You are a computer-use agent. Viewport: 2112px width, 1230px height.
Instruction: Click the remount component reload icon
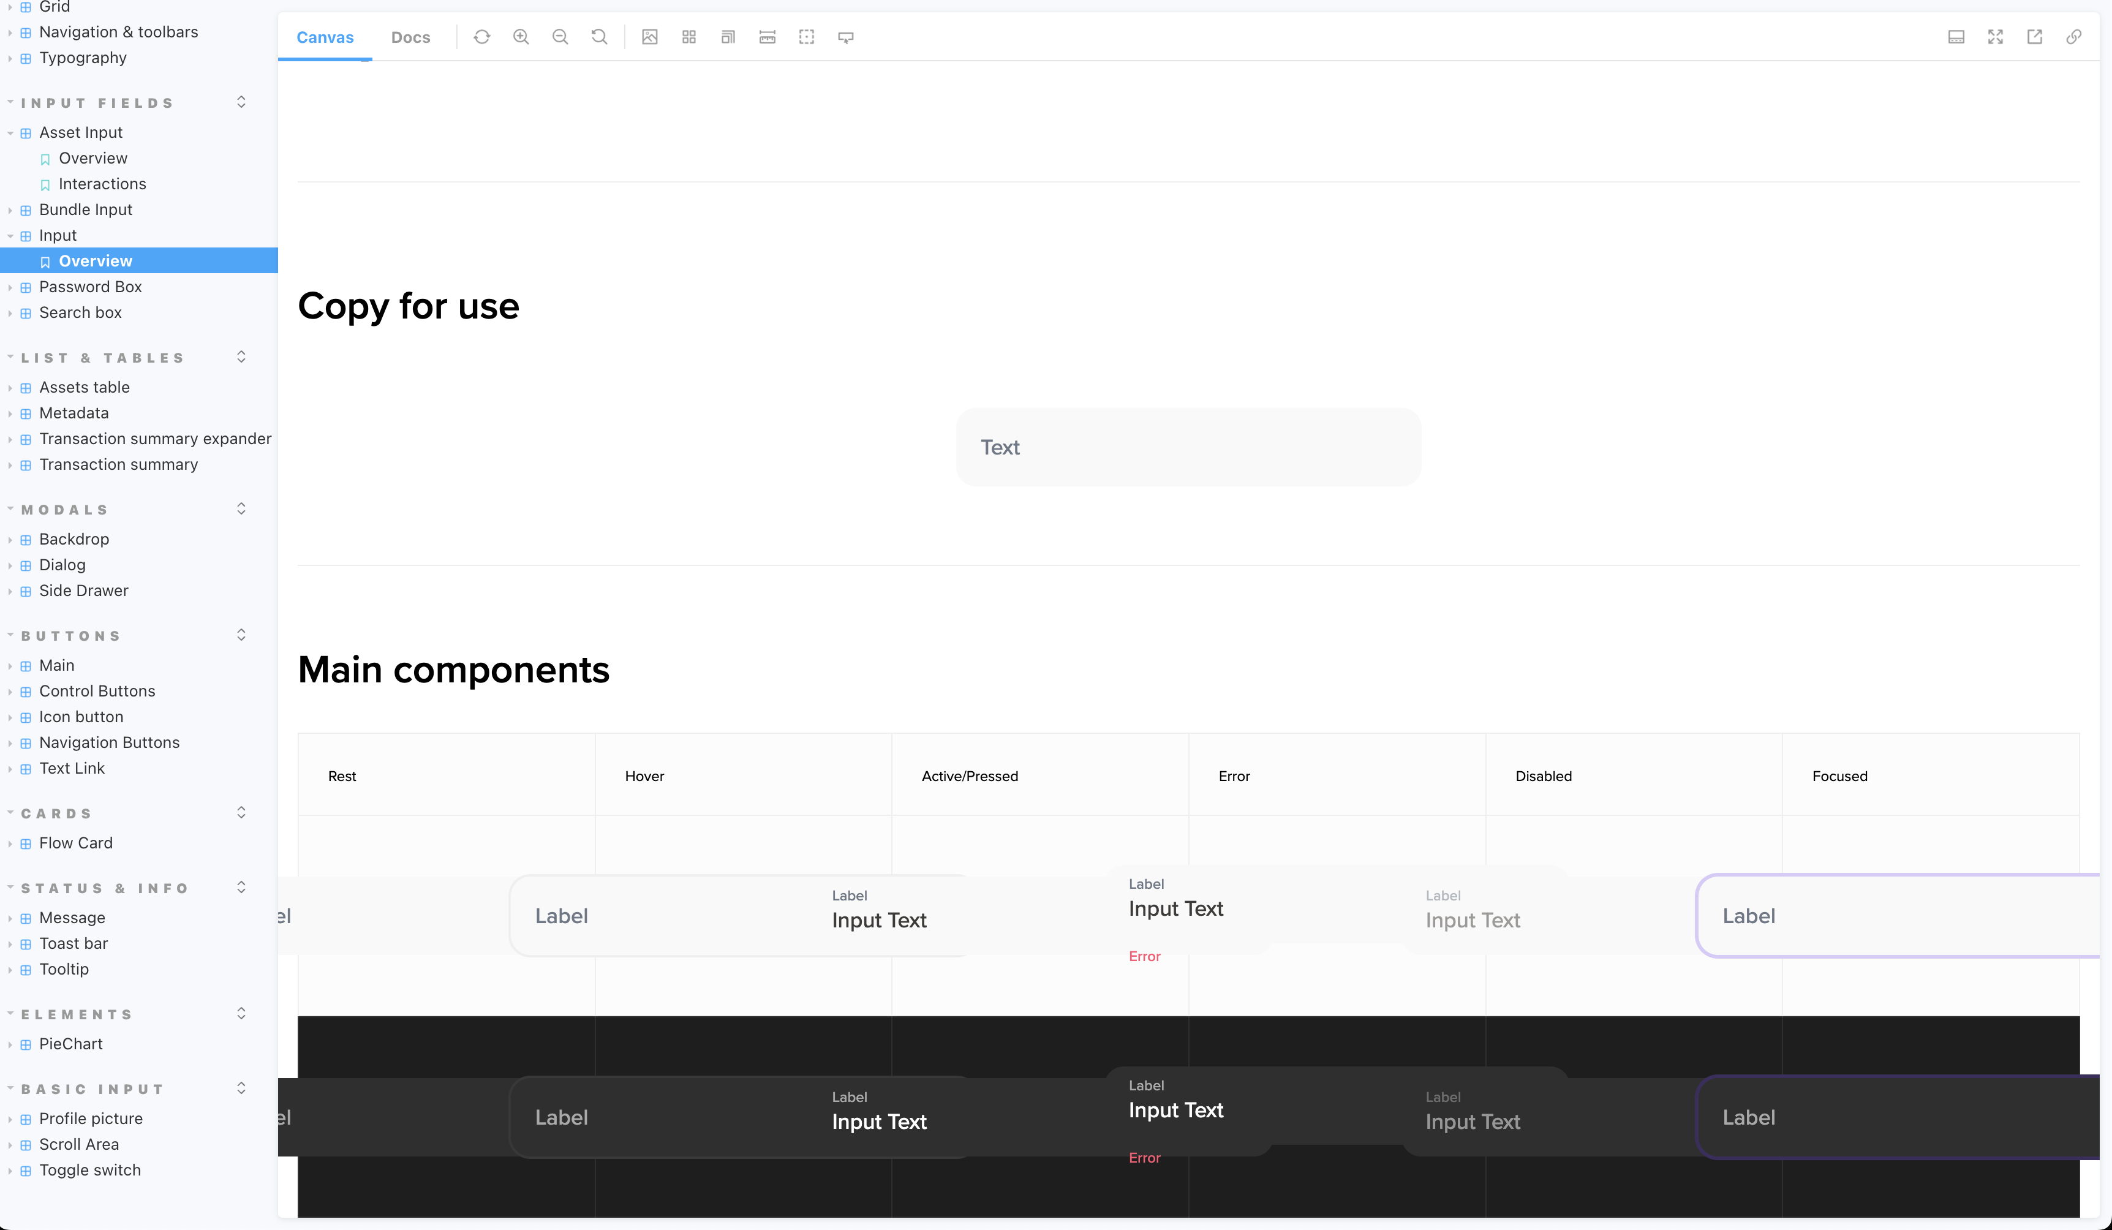coord(481,37)
